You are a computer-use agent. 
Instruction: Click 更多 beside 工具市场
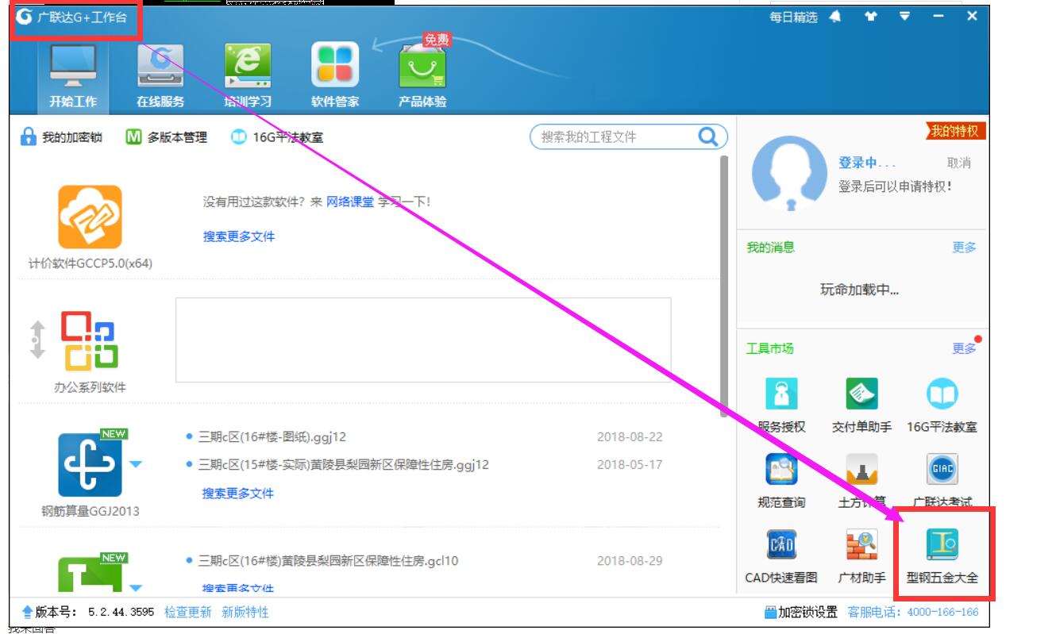[x=965, y=348]
